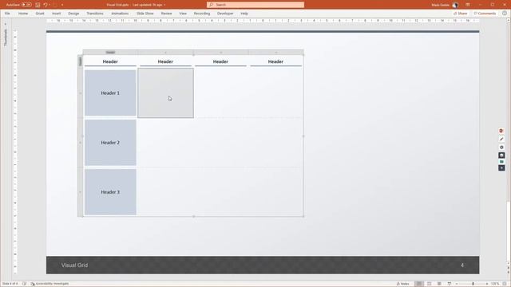Click the Visual Grid footer text
This screenshot has height=287, width=511.
click(74, 265)
